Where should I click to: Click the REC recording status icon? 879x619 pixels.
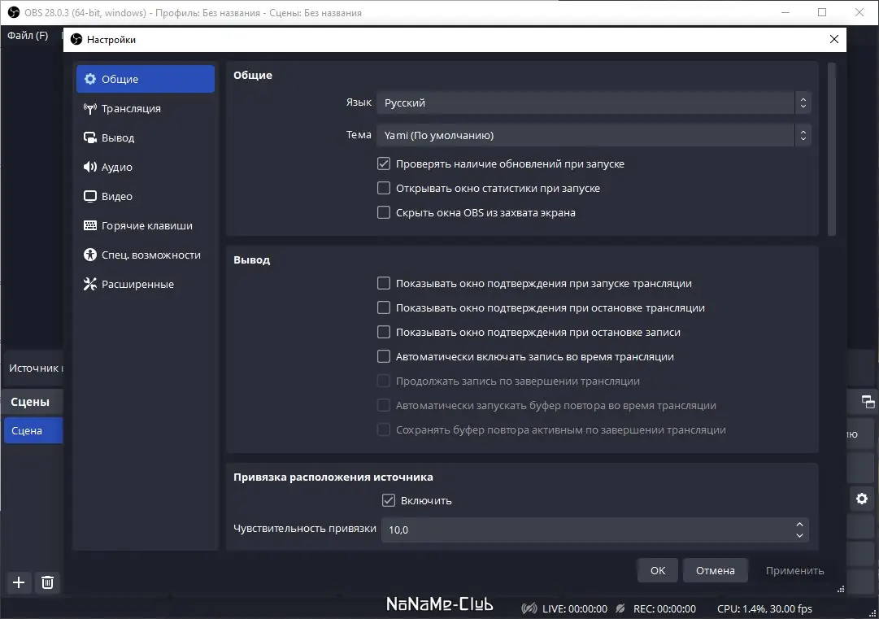tap(620, 608)
